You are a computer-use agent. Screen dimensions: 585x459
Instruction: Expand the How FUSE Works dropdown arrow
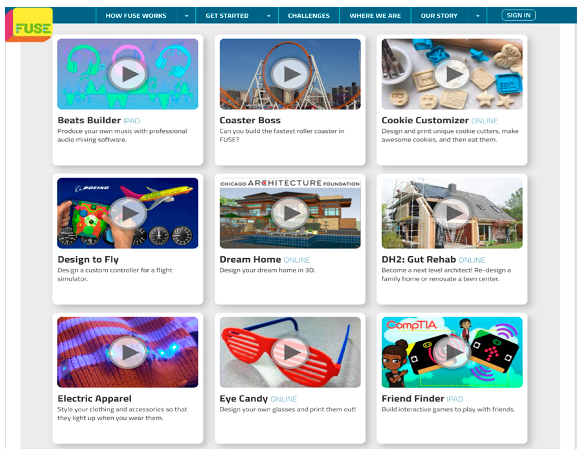pos(186,16)
